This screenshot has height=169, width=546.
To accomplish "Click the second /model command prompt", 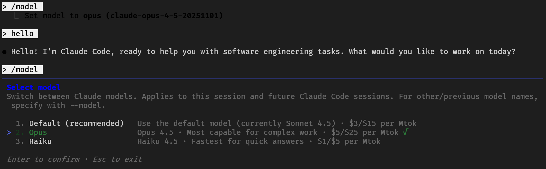I will [22, 69].
